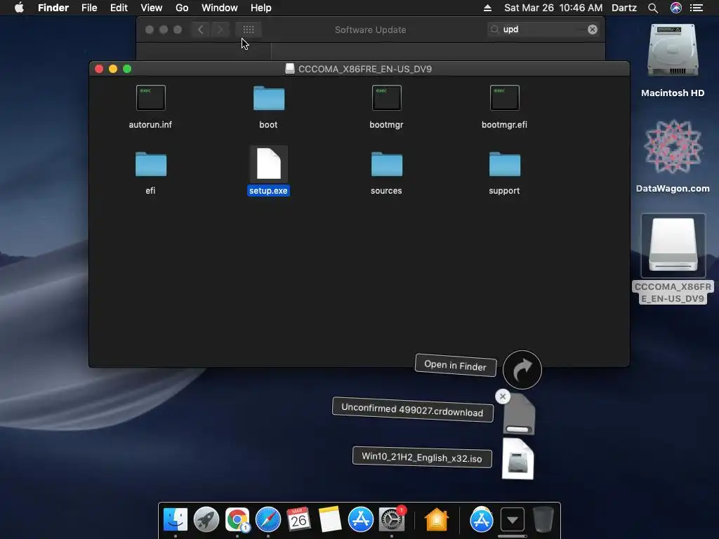Open the efi folder
The width and height of the screenshot is (719, 539).
click(151, 164)
